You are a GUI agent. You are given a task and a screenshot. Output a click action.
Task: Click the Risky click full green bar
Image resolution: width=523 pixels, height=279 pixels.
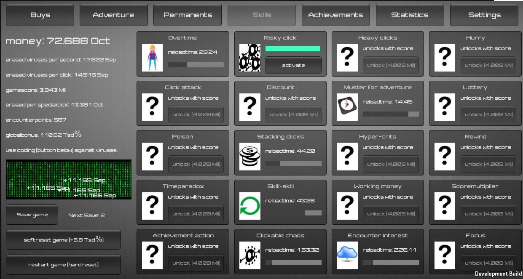pyautogui.click(x=293, y=49)
